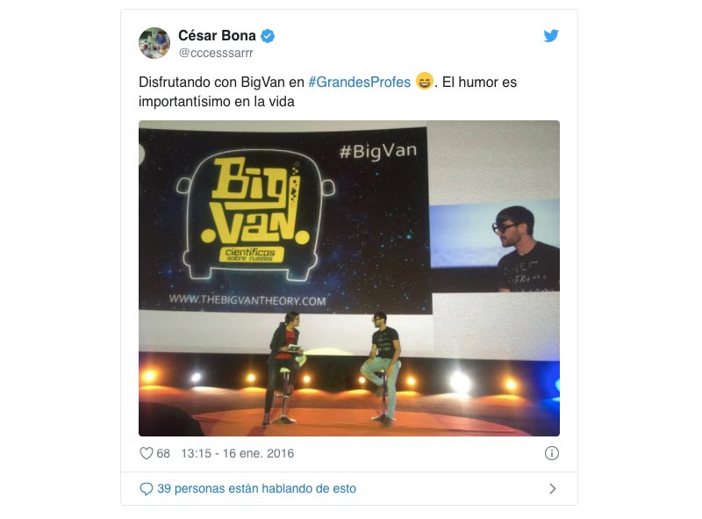This screenshot has width=702, height=519.
Task: Open the tweet info circle icon
Action: point(552,453)
